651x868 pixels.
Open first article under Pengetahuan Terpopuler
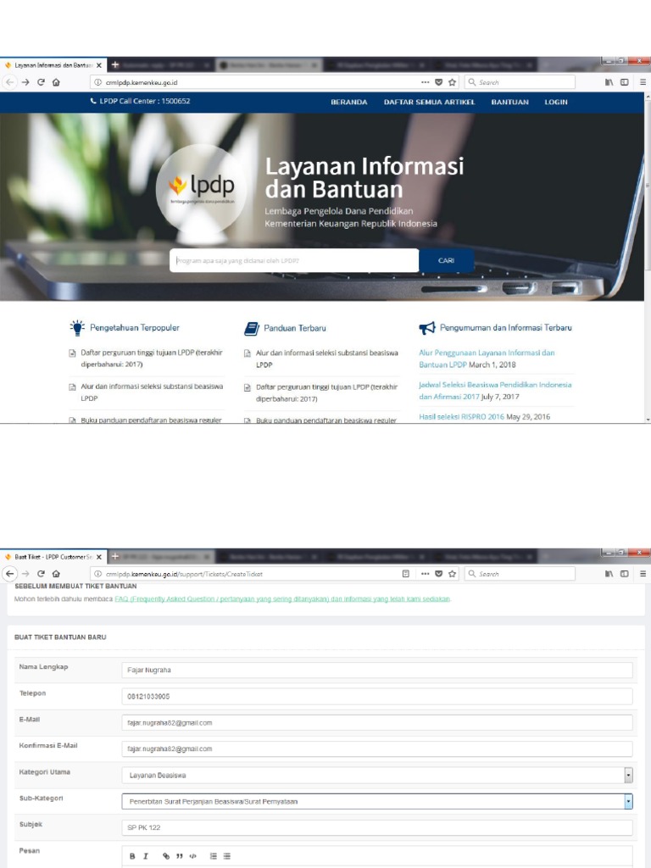click(x=152, y=359)
